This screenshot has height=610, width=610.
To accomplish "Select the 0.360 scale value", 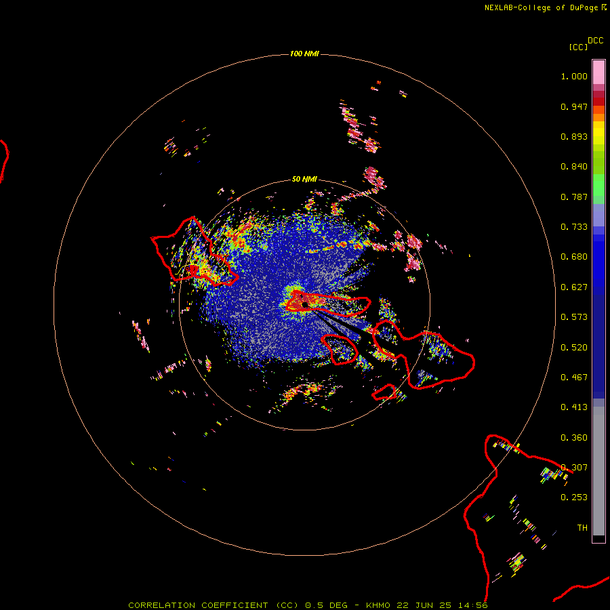I will [574, 438].
